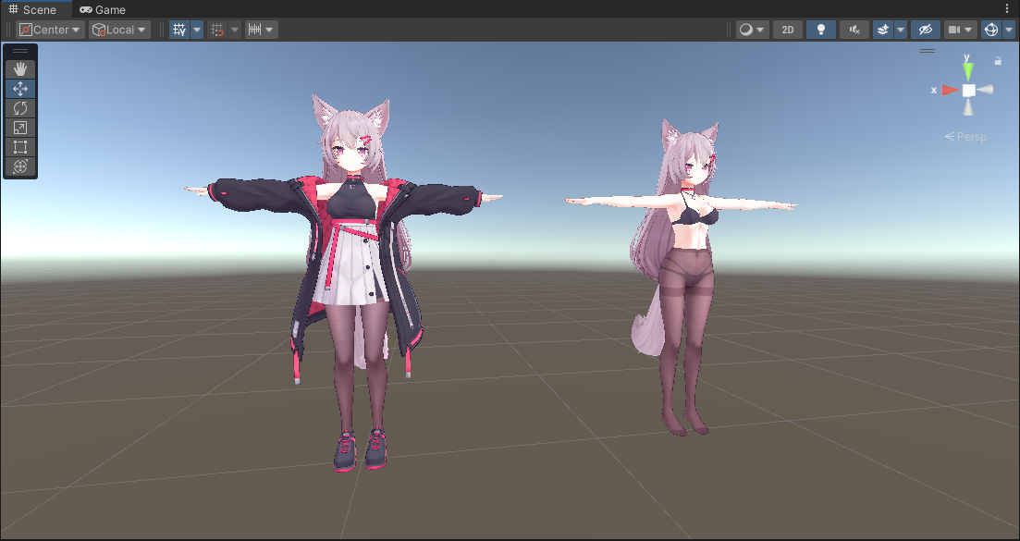Expand the draw mode shading dropdown
This screenshot has width=1020, height=541.
(752, 30)
